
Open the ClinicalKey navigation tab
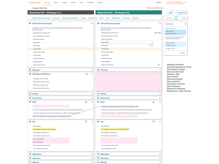tap(90, 2)
